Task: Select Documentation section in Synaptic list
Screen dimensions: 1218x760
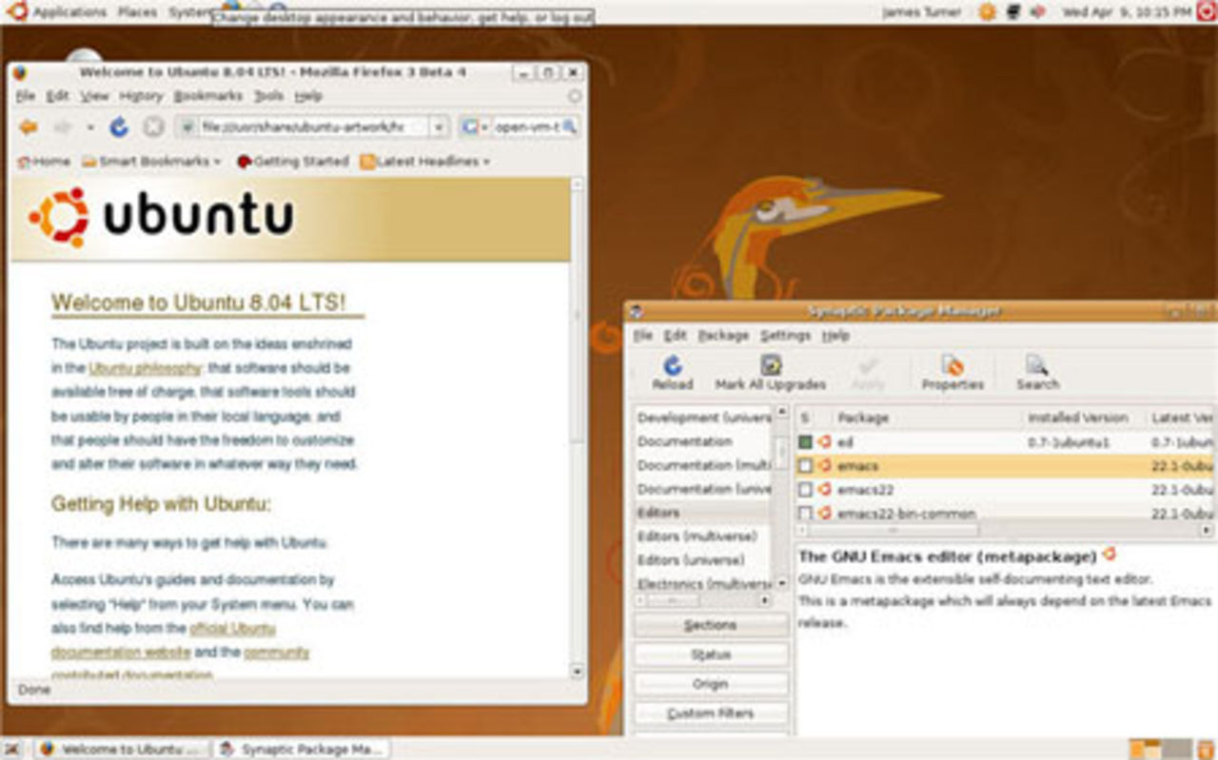Action: (703, 441)
